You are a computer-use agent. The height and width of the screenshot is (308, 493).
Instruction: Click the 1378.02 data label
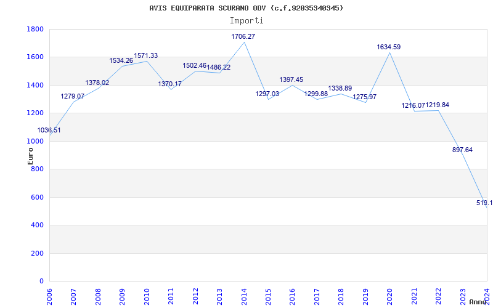[97, 83]
